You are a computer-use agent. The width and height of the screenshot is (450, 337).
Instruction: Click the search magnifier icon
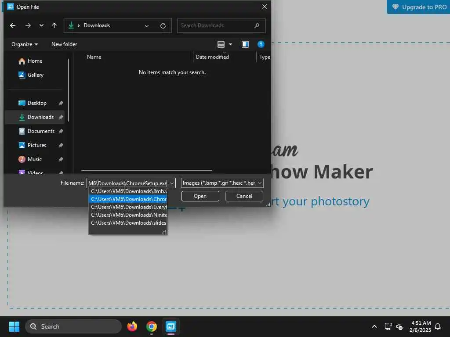[x=257, y=25]
